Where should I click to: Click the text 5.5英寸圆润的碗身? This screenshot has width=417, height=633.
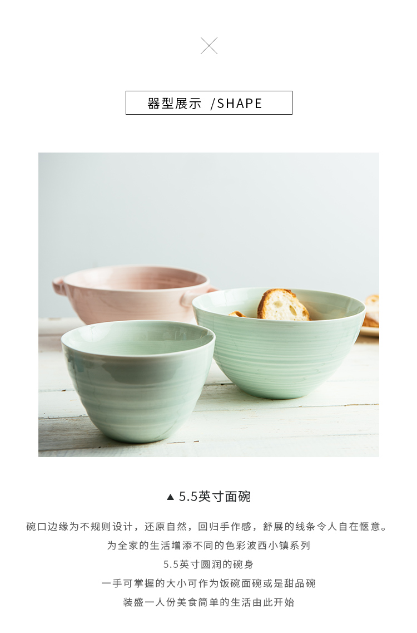209,565
